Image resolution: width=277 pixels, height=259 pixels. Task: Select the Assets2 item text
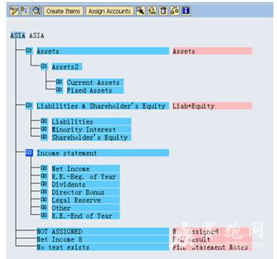pos(66,67)
